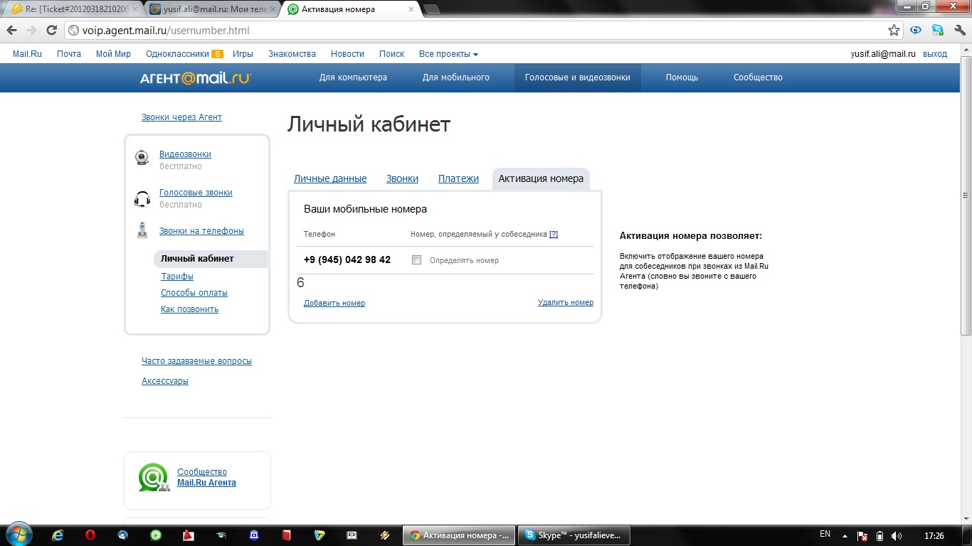
Task: Click the phone number +9 (945) 042 98 42
Action: click(347, 260)
